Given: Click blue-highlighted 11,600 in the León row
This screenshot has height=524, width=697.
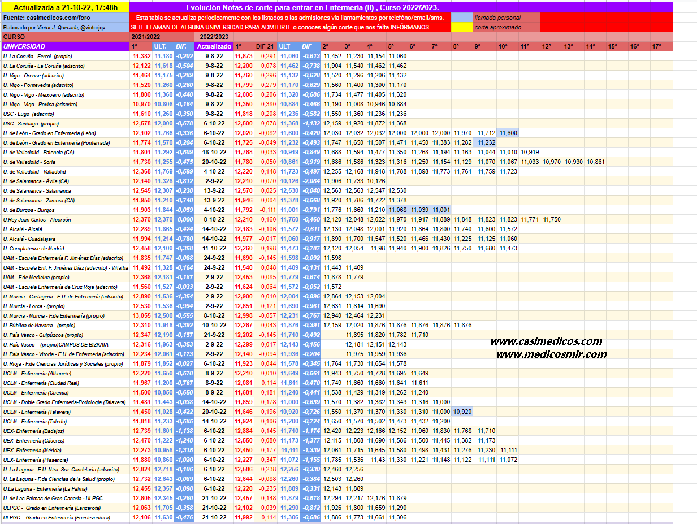Looking at the screenshot, I should coord(508,133).
